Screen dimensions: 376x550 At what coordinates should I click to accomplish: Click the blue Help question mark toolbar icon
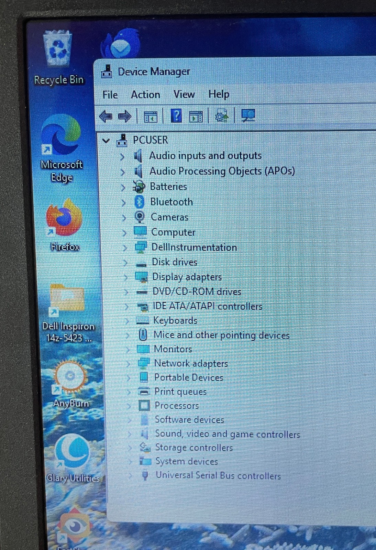click(176, 116)
